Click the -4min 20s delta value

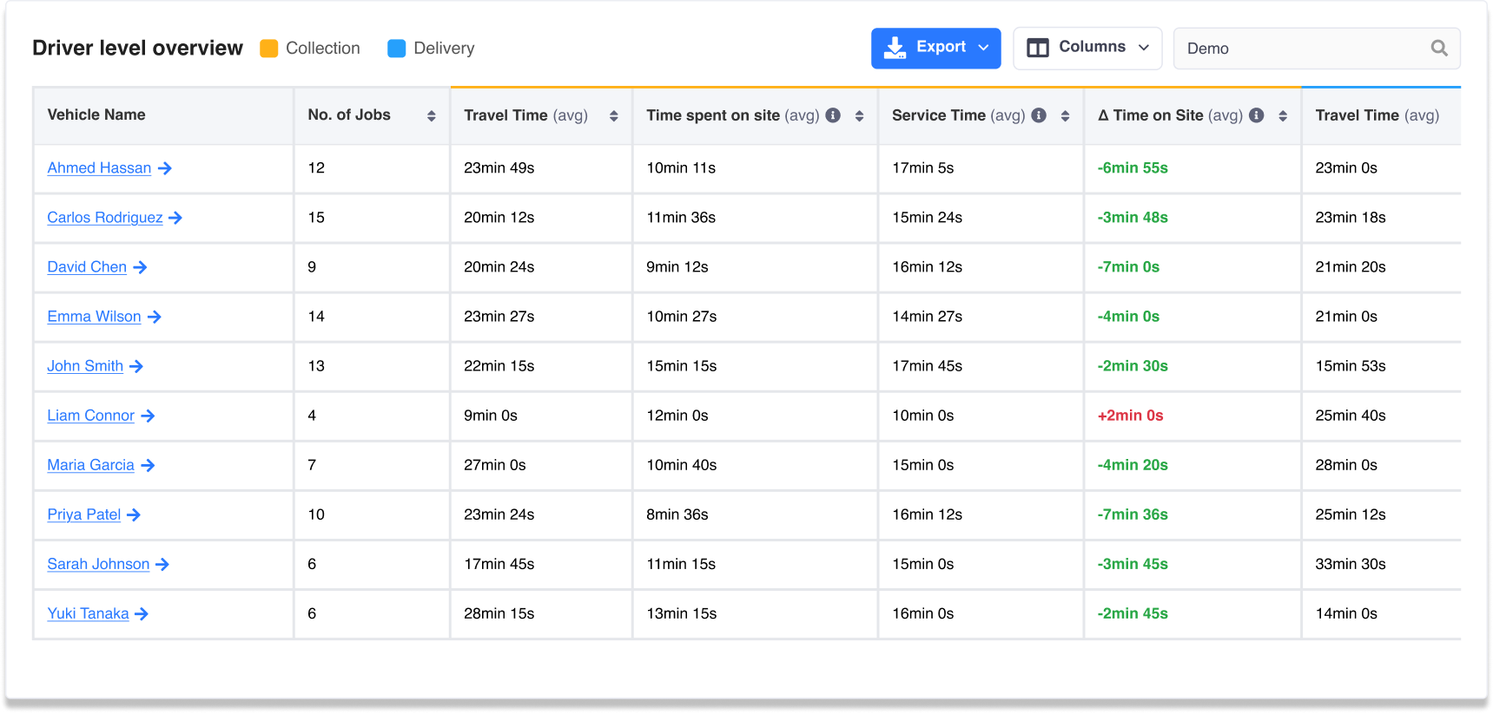1133,465
